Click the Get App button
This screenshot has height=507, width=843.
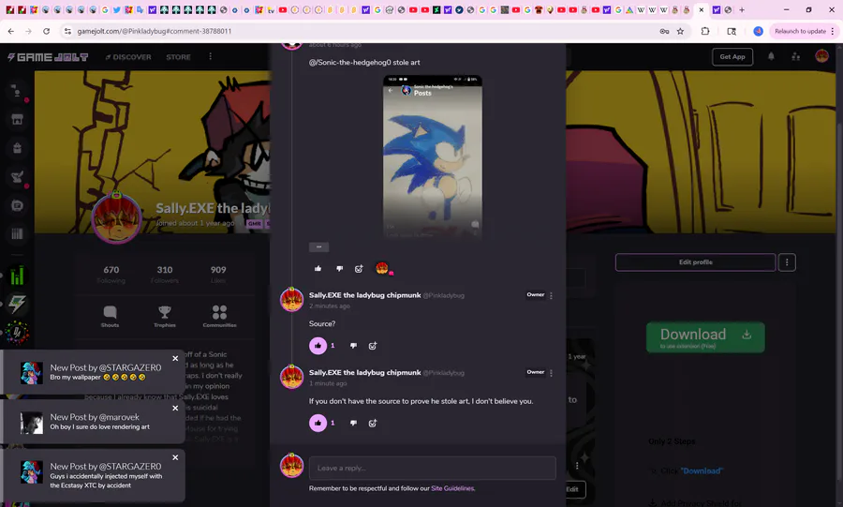[x=732, y=56]
